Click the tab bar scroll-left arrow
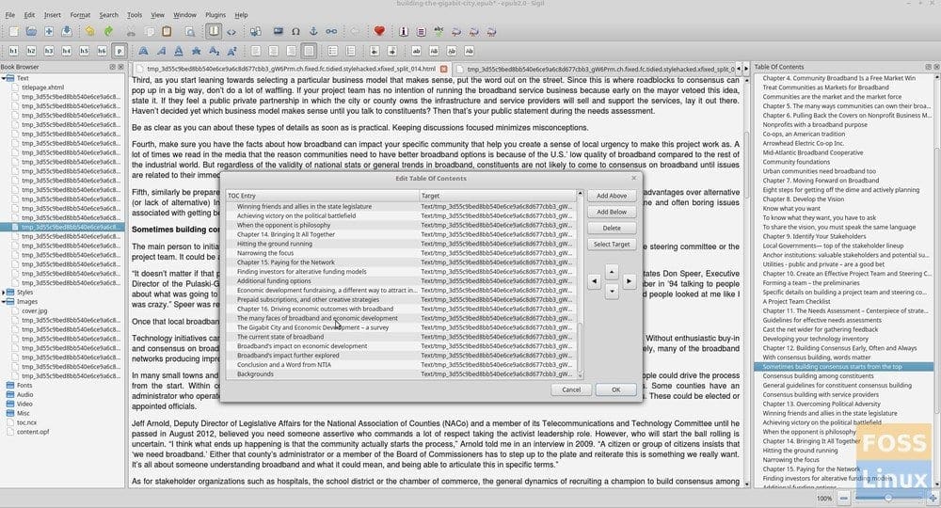Image resolution: width=941 pixels, height=508 pixels. click(738, 69)
